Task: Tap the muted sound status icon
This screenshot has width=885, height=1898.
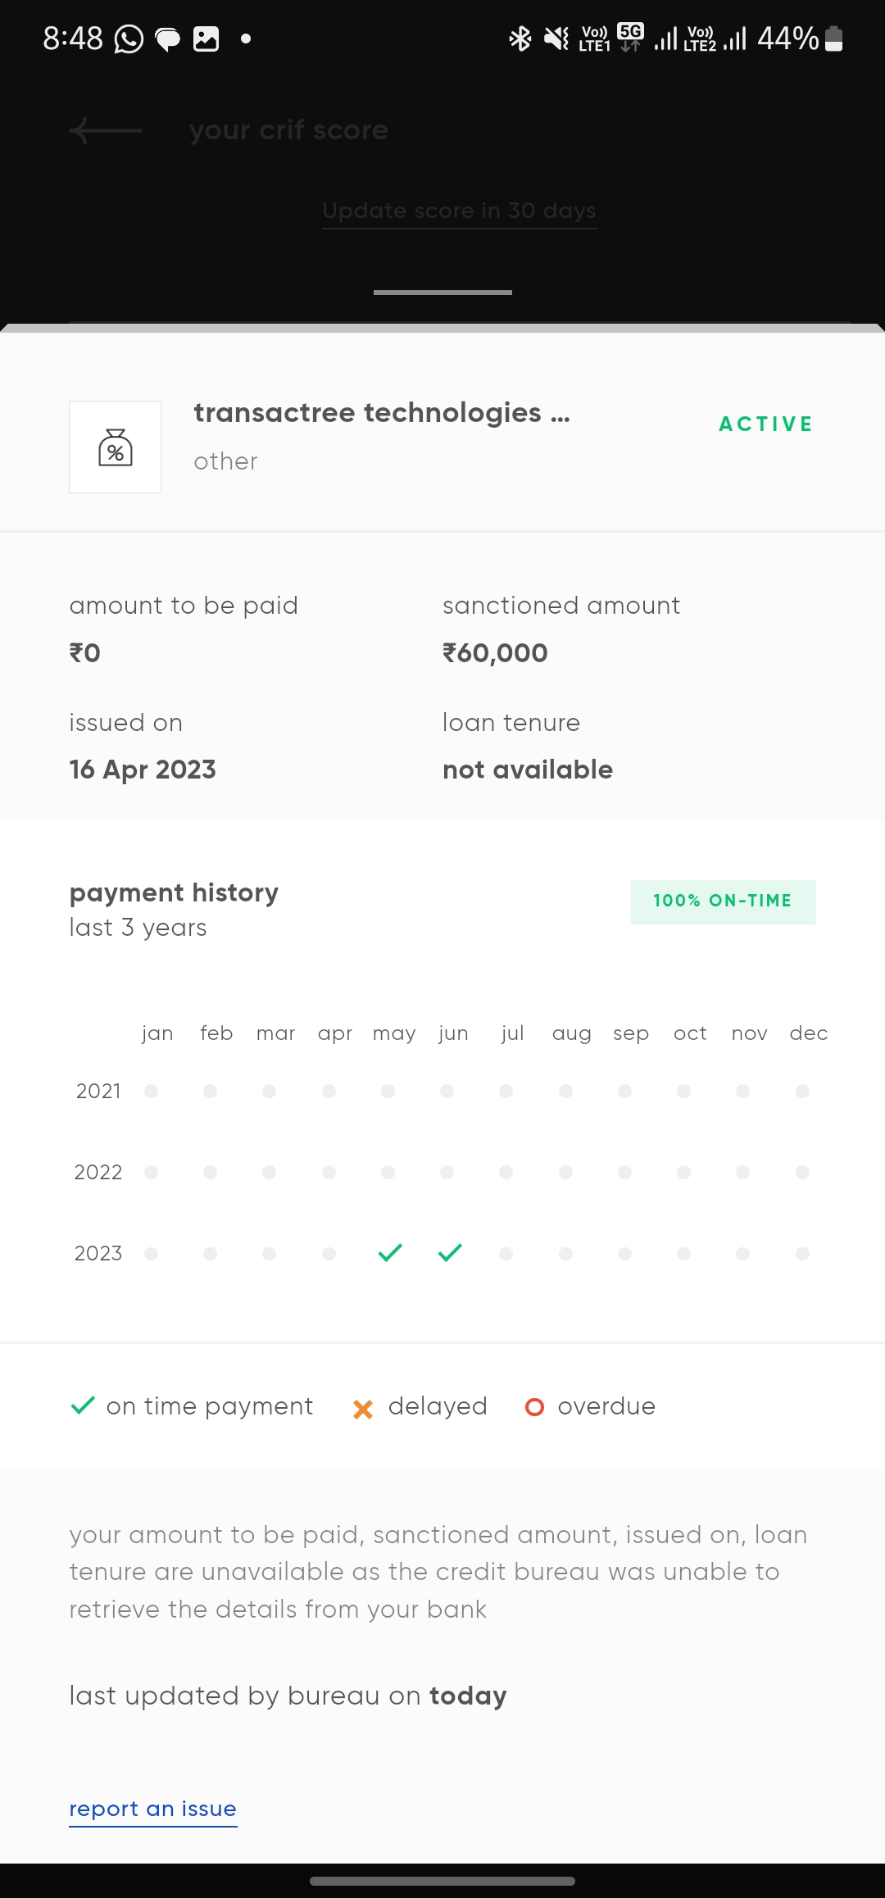Action: 556,39
